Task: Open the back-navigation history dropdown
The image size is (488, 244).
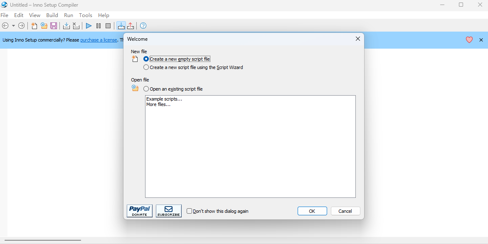Action: [x=13, y=25]
